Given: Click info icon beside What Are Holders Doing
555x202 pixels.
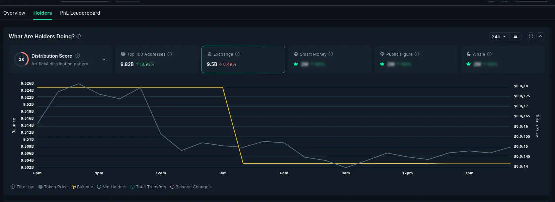Looking at the screenshot, I should pyautogui.click(x=79, y=36).
